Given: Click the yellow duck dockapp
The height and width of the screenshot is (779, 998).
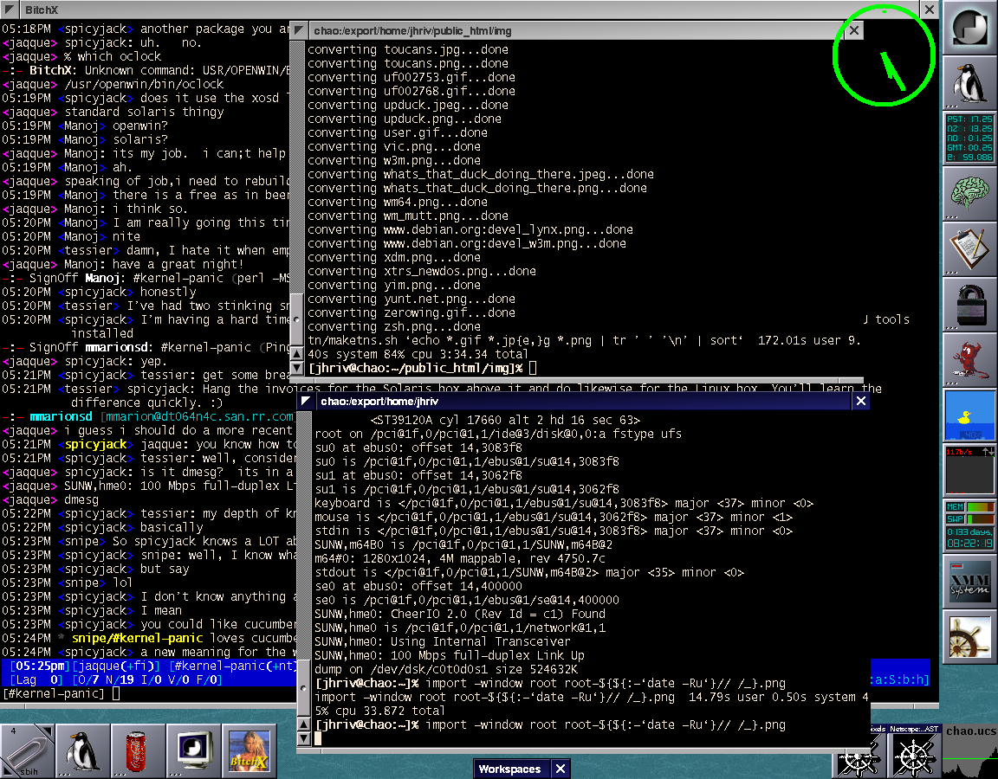Looking at the screenshot, I should [x=969, y=415].
